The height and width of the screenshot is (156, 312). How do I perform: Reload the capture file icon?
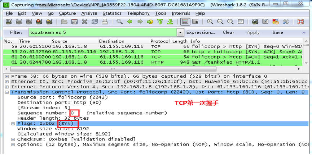(95, 22)
